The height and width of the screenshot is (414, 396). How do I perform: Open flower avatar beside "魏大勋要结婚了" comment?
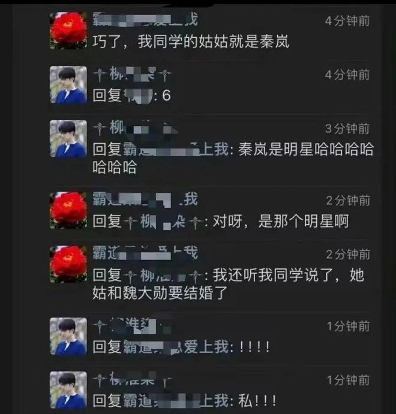tap(68, 264)
